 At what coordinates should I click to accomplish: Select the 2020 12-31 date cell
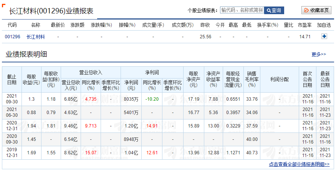[x=12, y=126]
